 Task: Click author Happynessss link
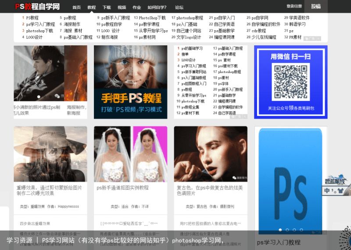tap(68, 207)
